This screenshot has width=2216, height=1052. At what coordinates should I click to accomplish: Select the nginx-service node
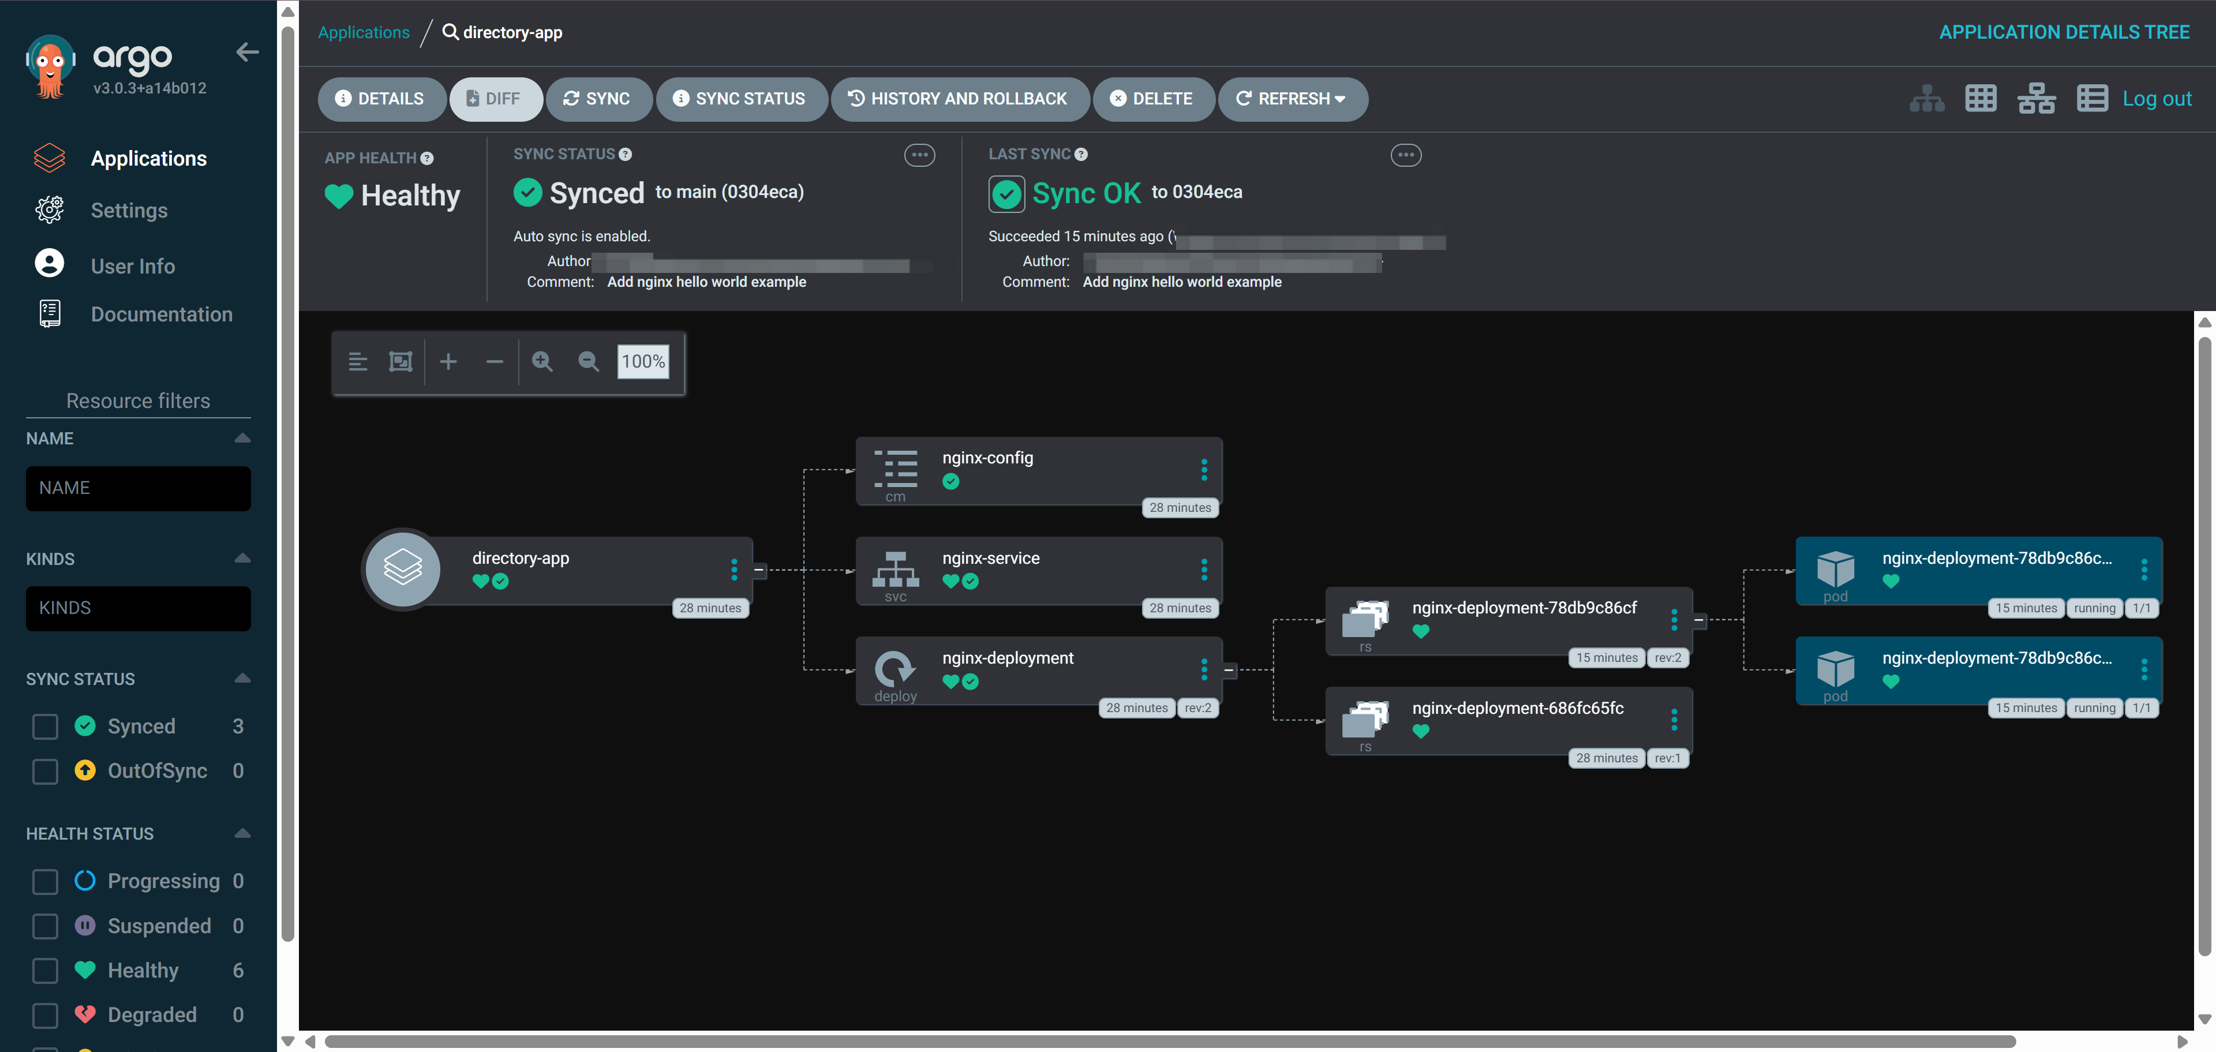point(1038,570)
